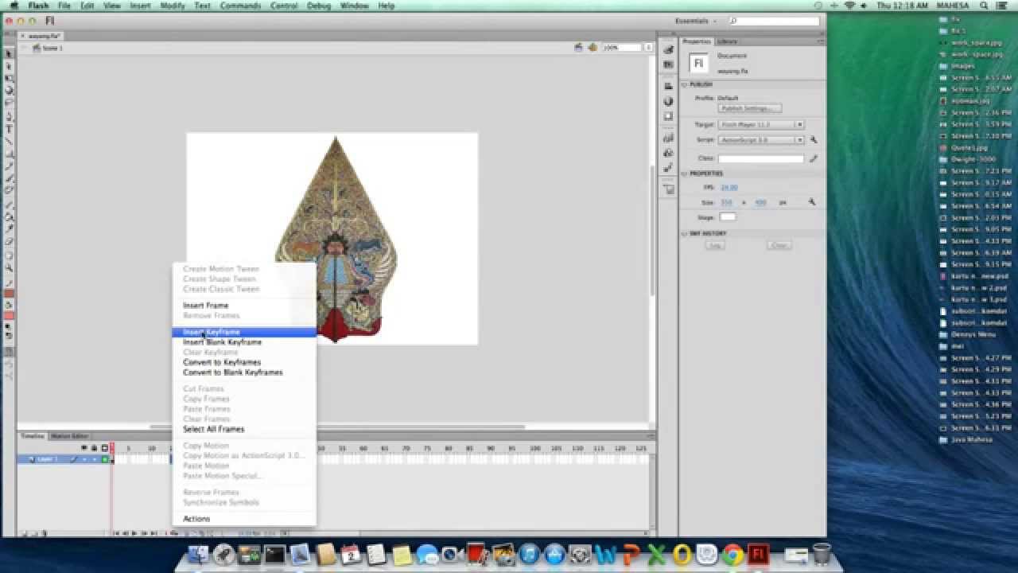
Task: Click the Stage color swatch
Action: tap(728, 216)
